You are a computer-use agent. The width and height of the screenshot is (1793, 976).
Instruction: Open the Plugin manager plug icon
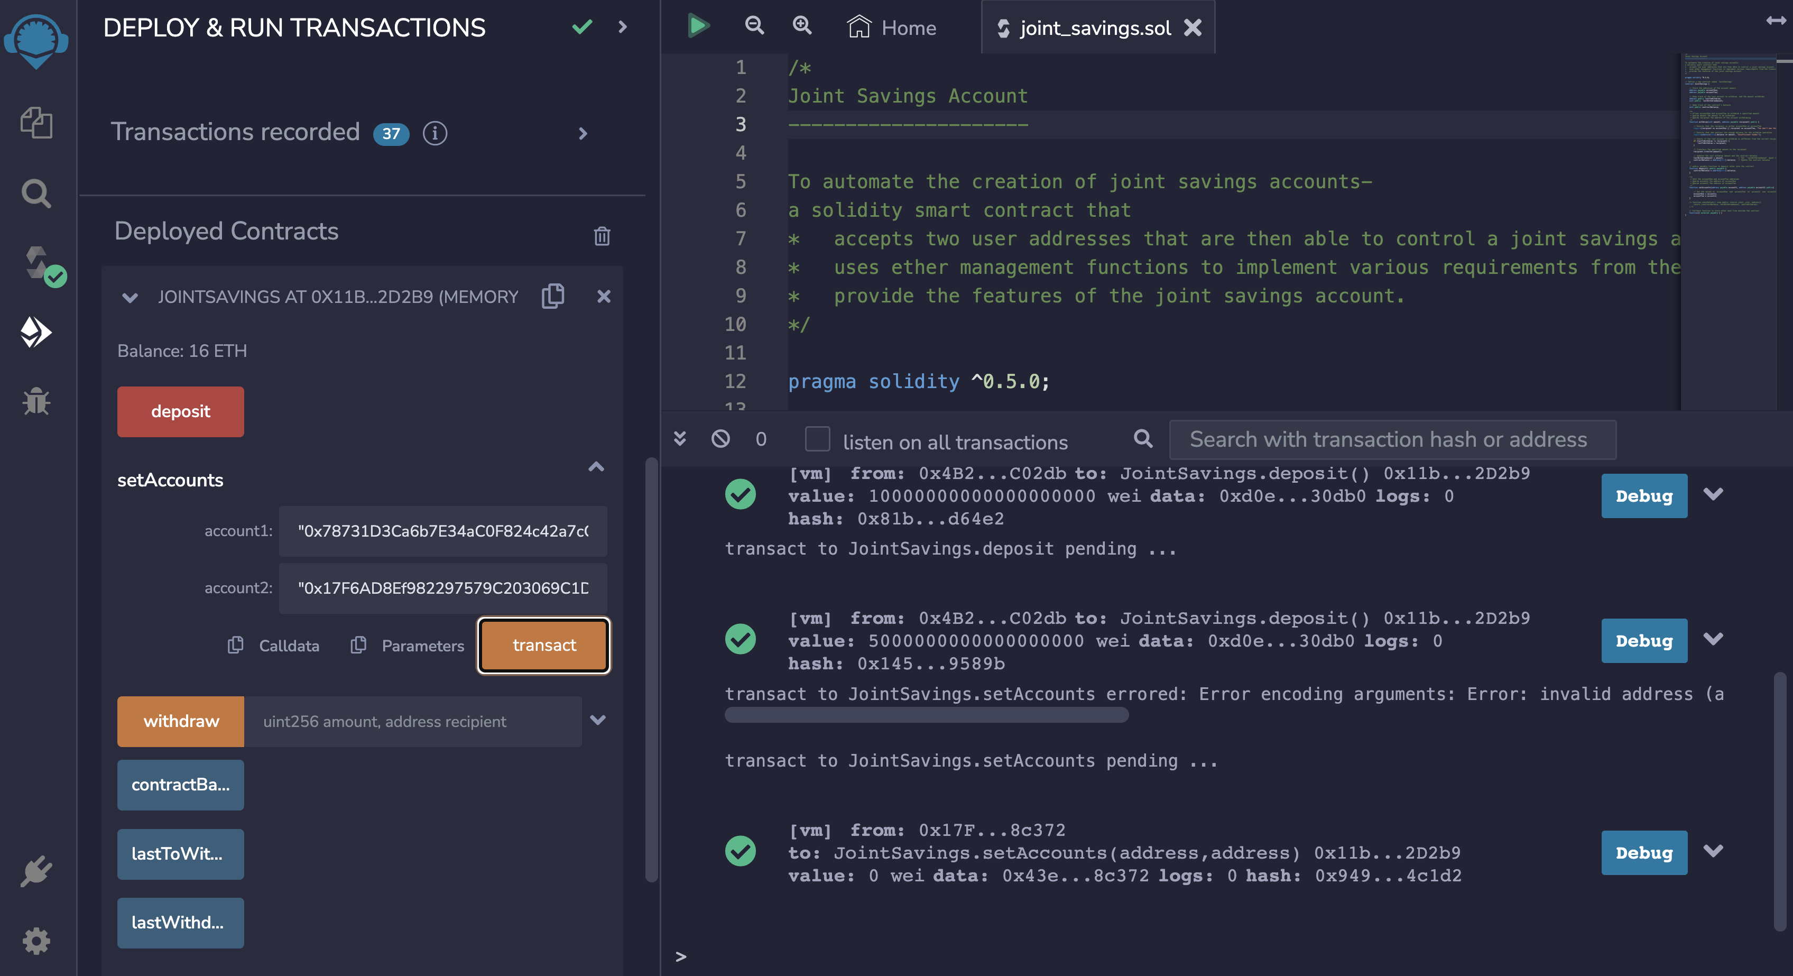(x=36, y=871)
